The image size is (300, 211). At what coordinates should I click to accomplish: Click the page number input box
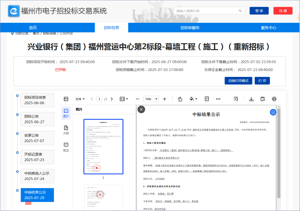pos(99,99)
